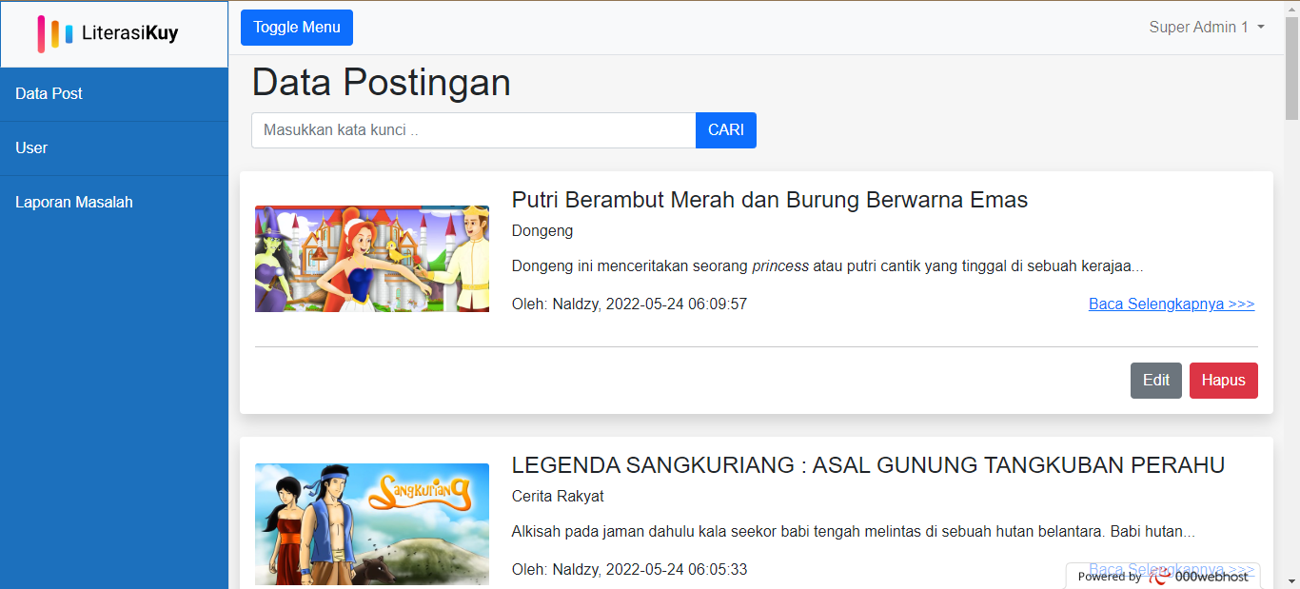Open Baca Selengkapnya for Putri Berambut Merah
This screenshot has width=1300, height=589.
coord(1172,304)
